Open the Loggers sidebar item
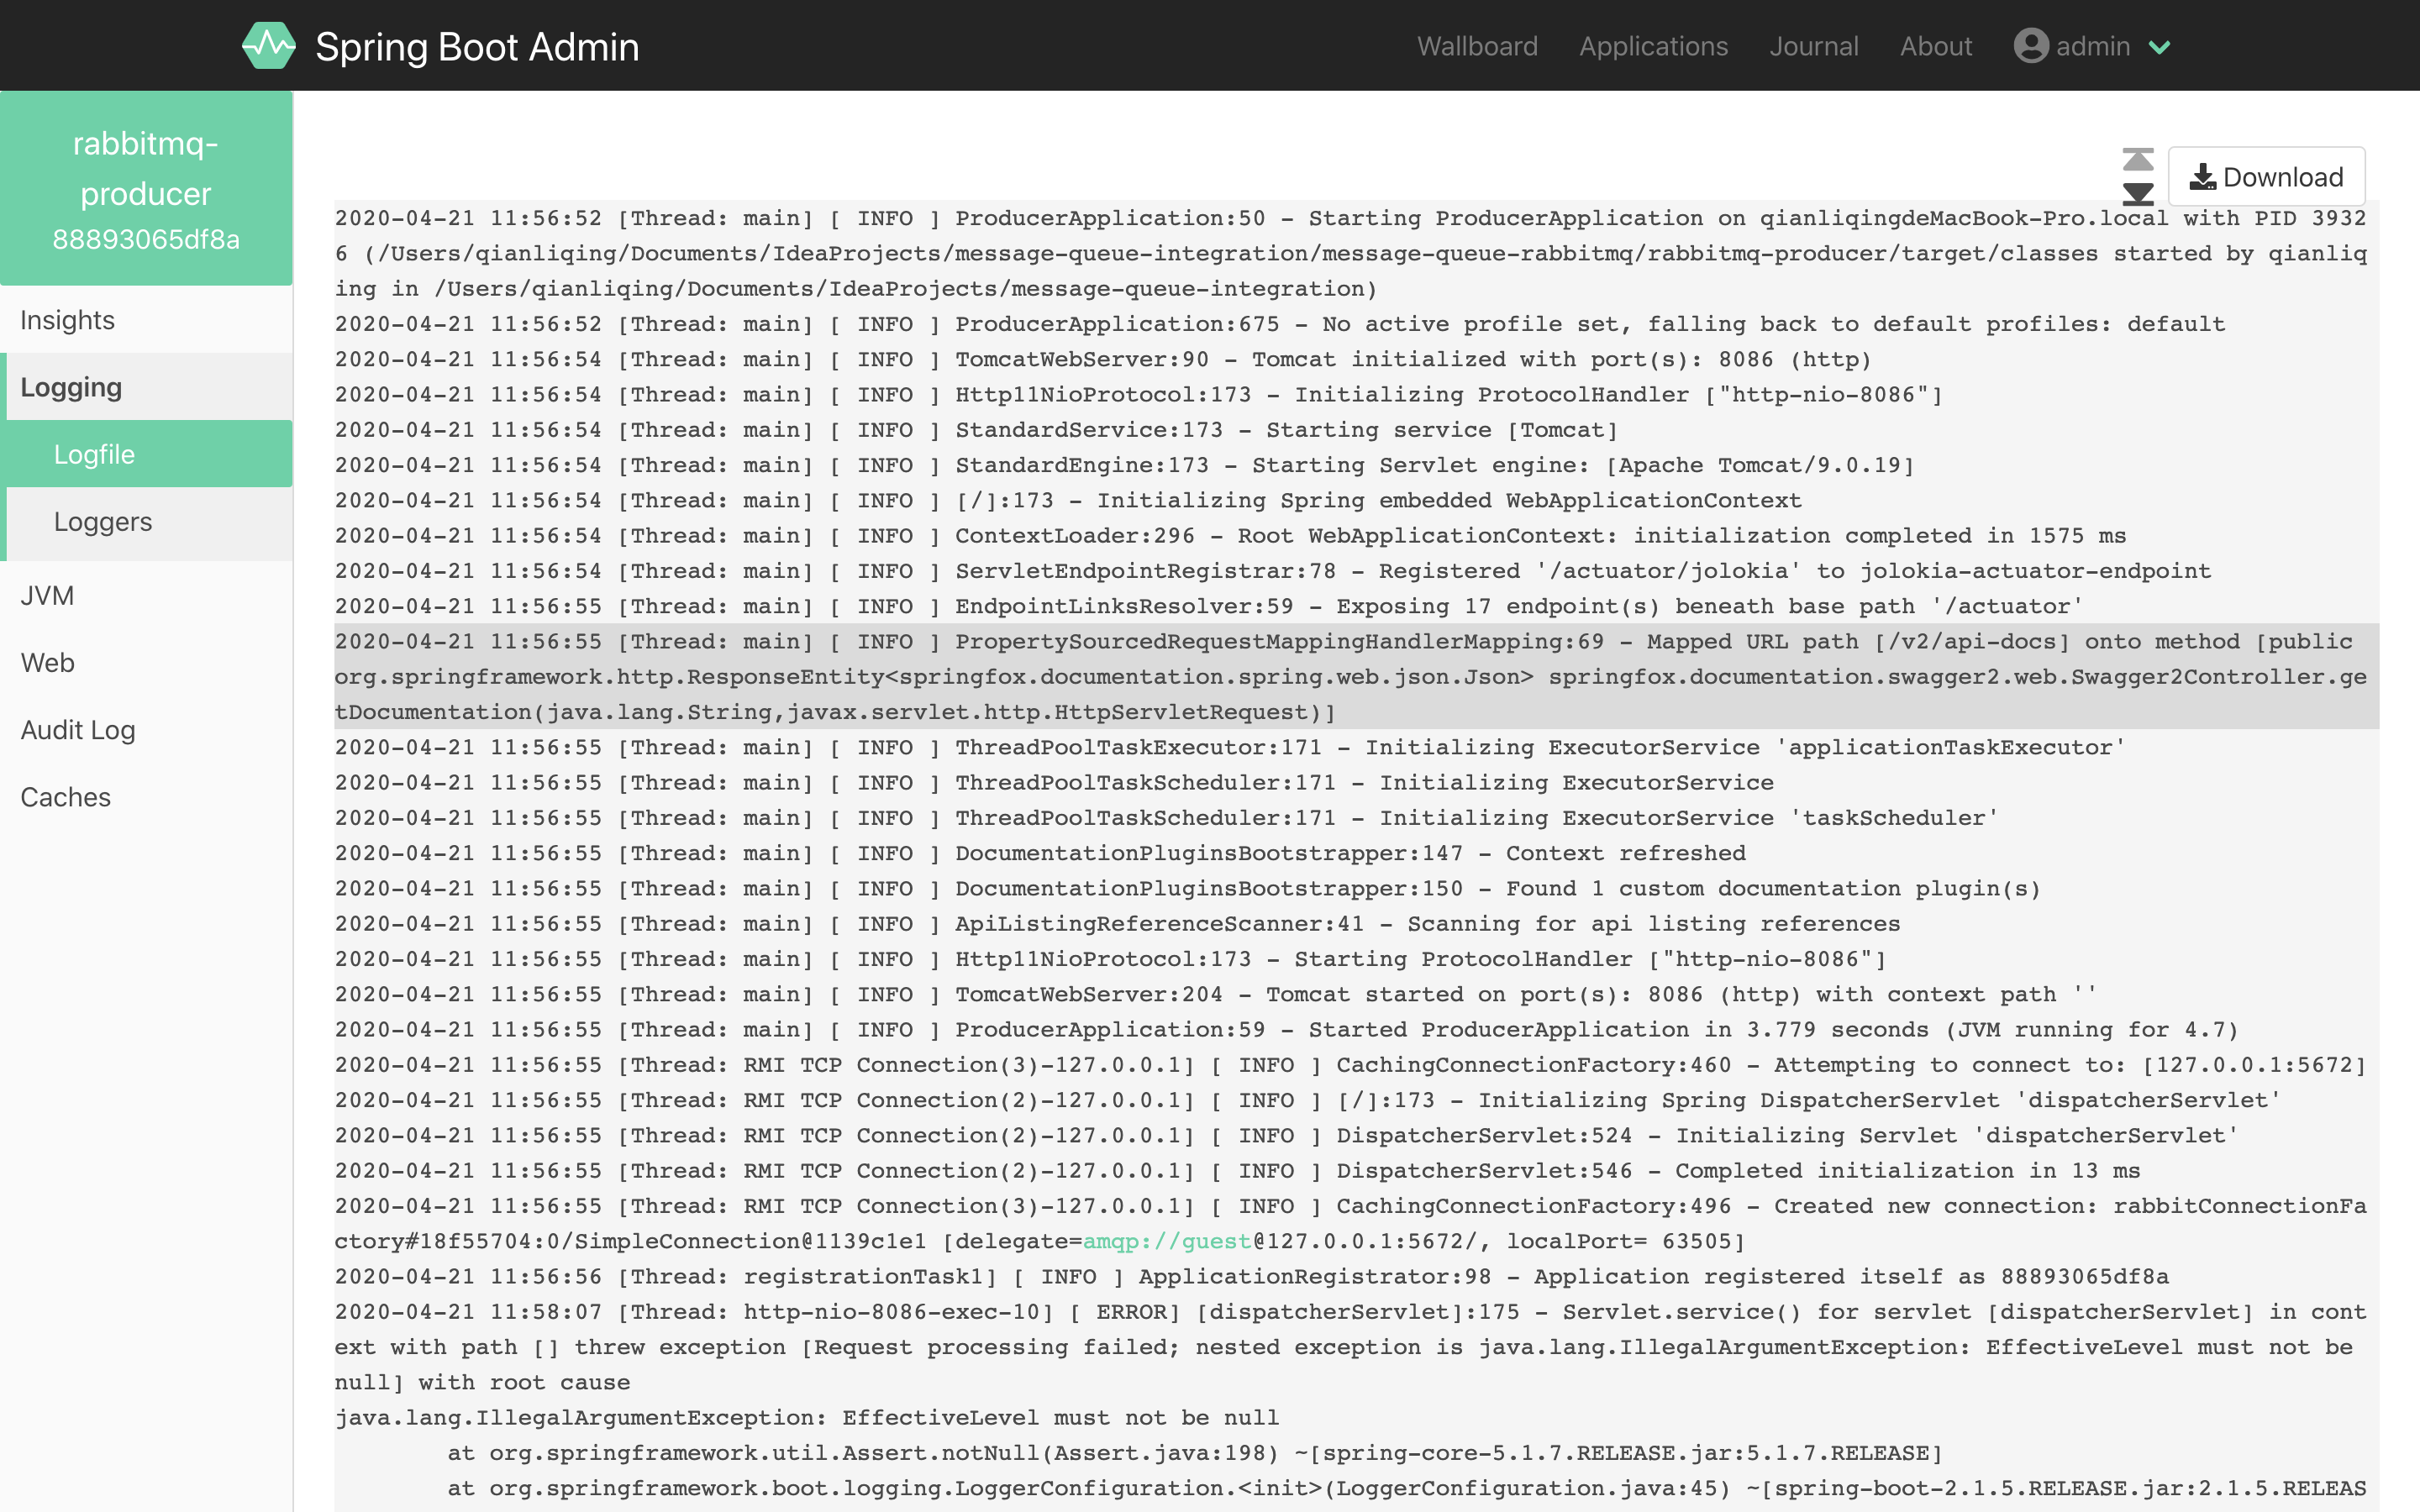Screen dimensions: 2420x1512 tap(103, 521)
